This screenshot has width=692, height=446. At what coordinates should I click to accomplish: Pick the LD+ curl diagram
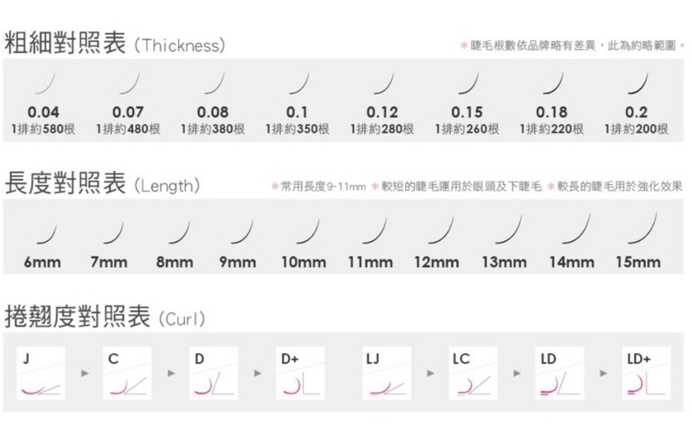tap(645, 373)
